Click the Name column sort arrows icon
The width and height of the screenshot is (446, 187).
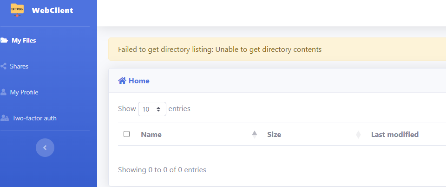[255, 135]
